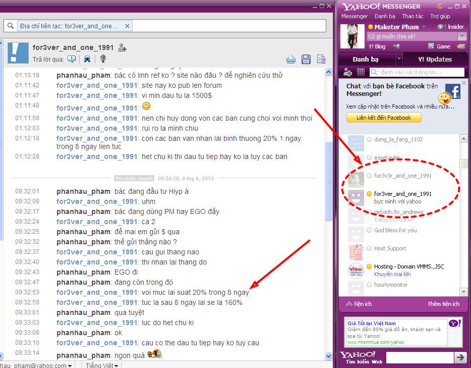Click the delete conversation document icon
This screenshot has width=471, height=368.
(321, 59)
